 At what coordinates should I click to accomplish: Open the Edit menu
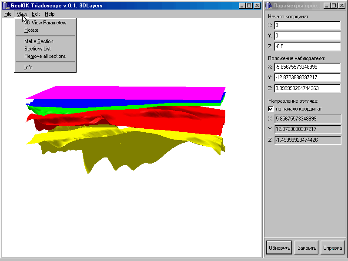[36, 14]
